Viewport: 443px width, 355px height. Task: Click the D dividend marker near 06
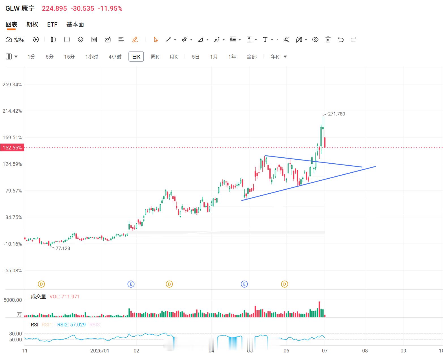click(284, 284)
